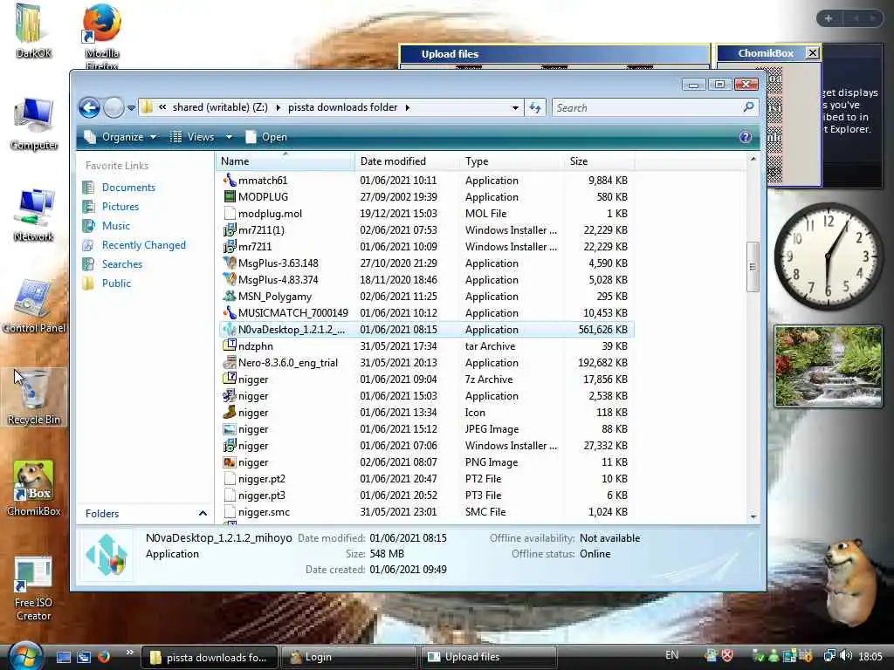Open the Free ISO Creator shortcut

pyautogui.click(x=33, y=589)
